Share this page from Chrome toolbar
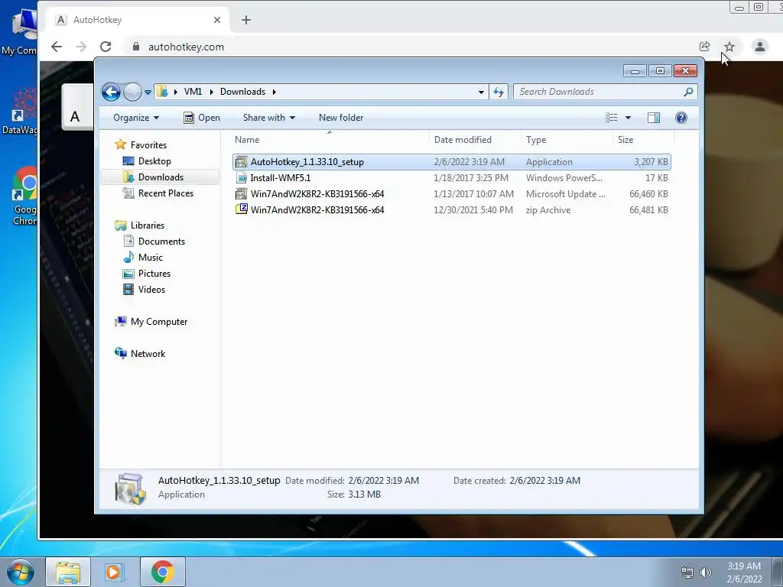783x587 pixels. (x=704, y=47)
